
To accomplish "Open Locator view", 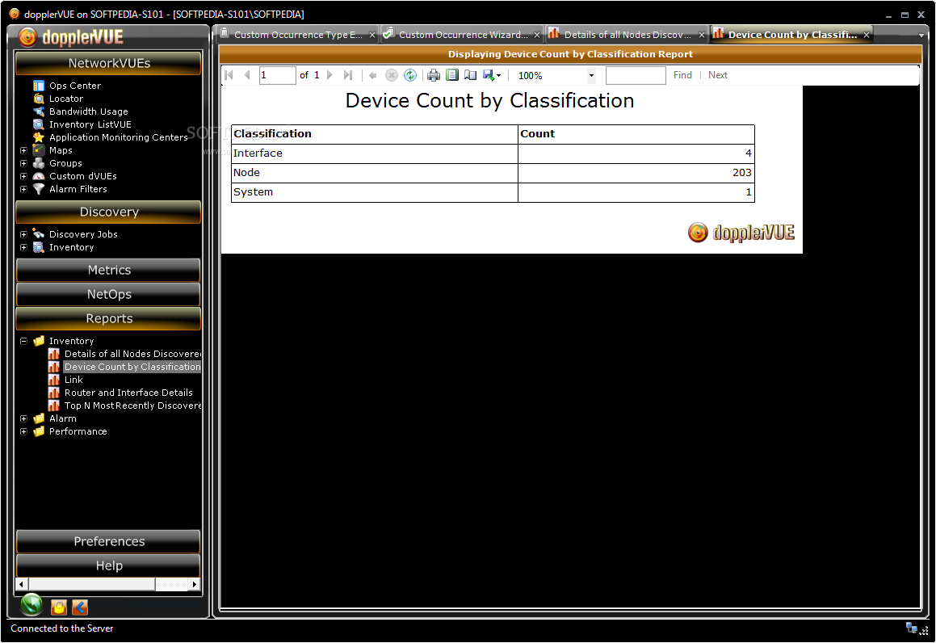I will 66,99.
